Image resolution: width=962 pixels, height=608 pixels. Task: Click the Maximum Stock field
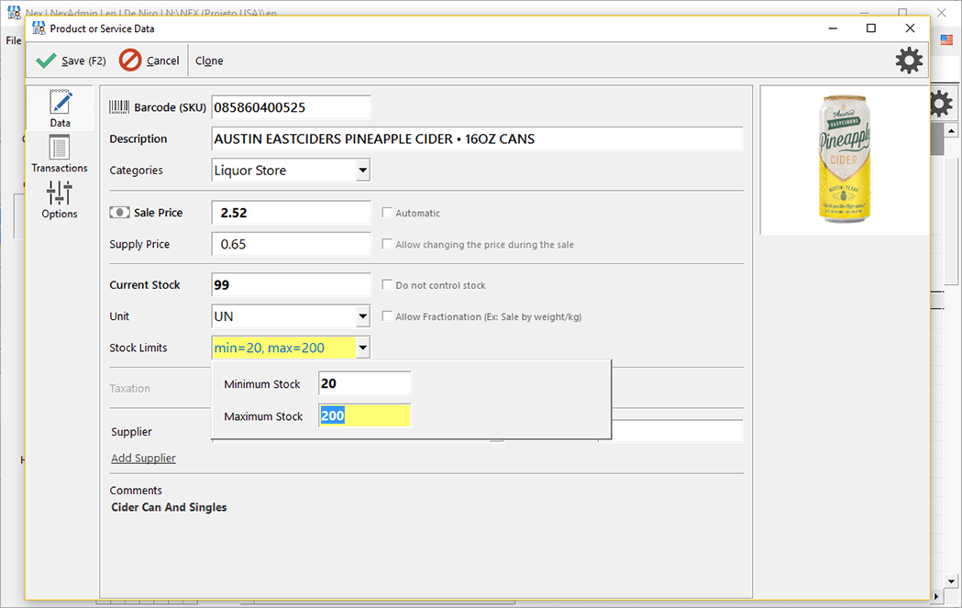(x=364, y=415)
